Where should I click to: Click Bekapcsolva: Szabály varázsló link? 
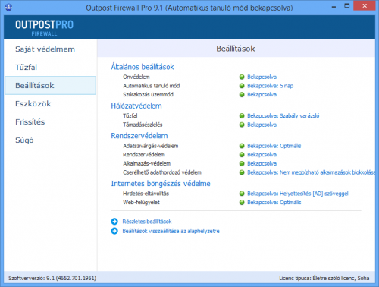pos(283,116)
